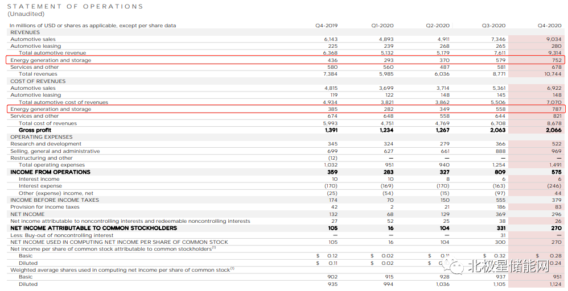Click the Q3-2020 gross profit value 2,063
Image resolution: width=568 pixels, height=291 pixels.
coord(497,130)
